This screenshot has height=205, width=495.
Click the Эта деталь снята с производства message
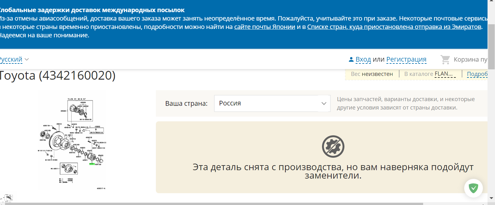pyautogui.click(x=333, y=171)
